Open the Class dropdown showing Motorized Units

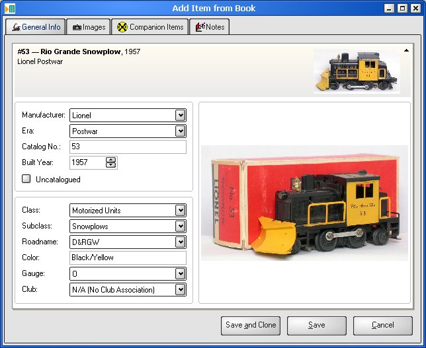pyautogui.click(x=181, y=210)
